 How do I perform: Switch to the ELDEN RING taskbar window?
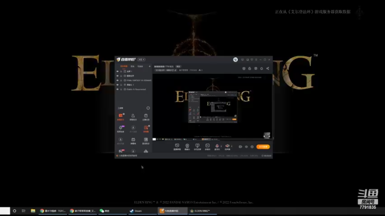point(202,211)
